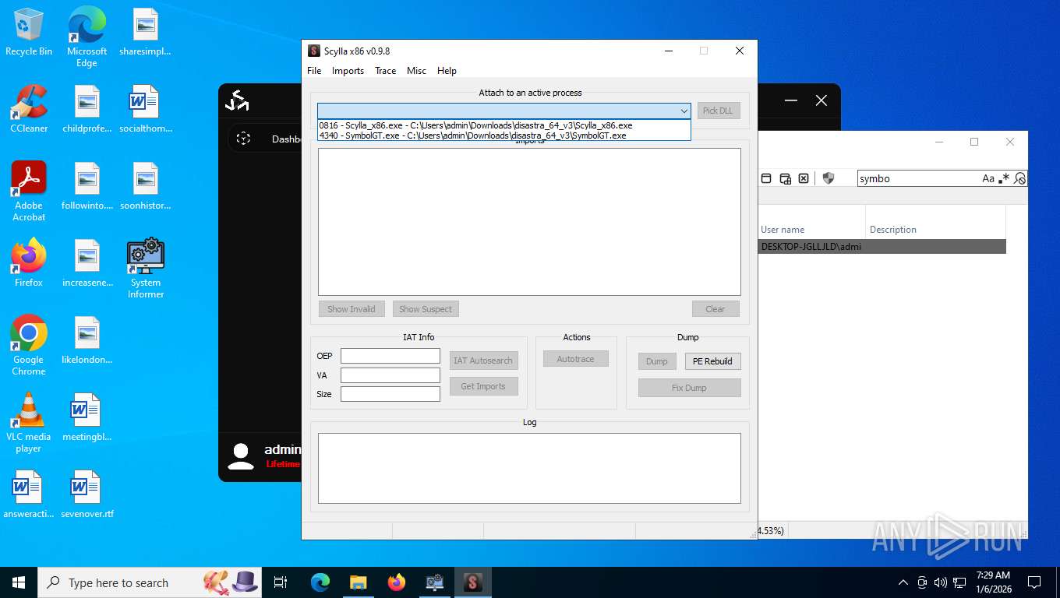Click the taskbar search box

tap(150, 582)
